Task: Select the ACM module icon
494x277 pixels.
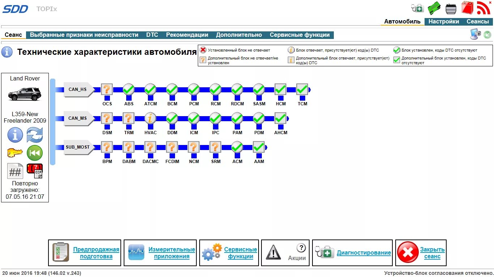Action: pos(237,147)
